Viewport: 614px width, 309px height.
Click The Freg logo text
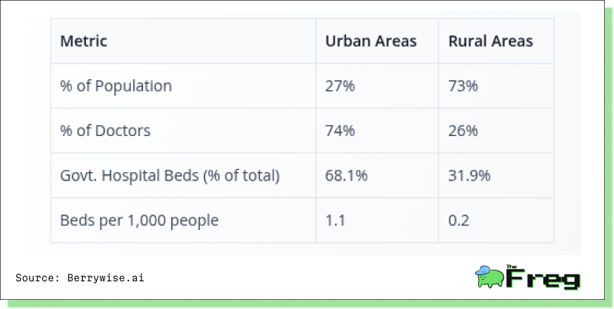pyautogui.click(x=543, y=277)
